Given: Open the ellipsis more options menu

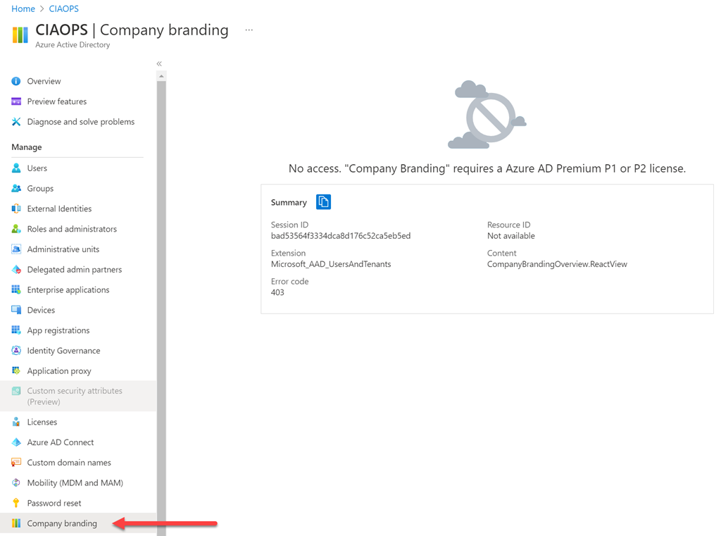Looking at the screenshot, I should 249,30.
